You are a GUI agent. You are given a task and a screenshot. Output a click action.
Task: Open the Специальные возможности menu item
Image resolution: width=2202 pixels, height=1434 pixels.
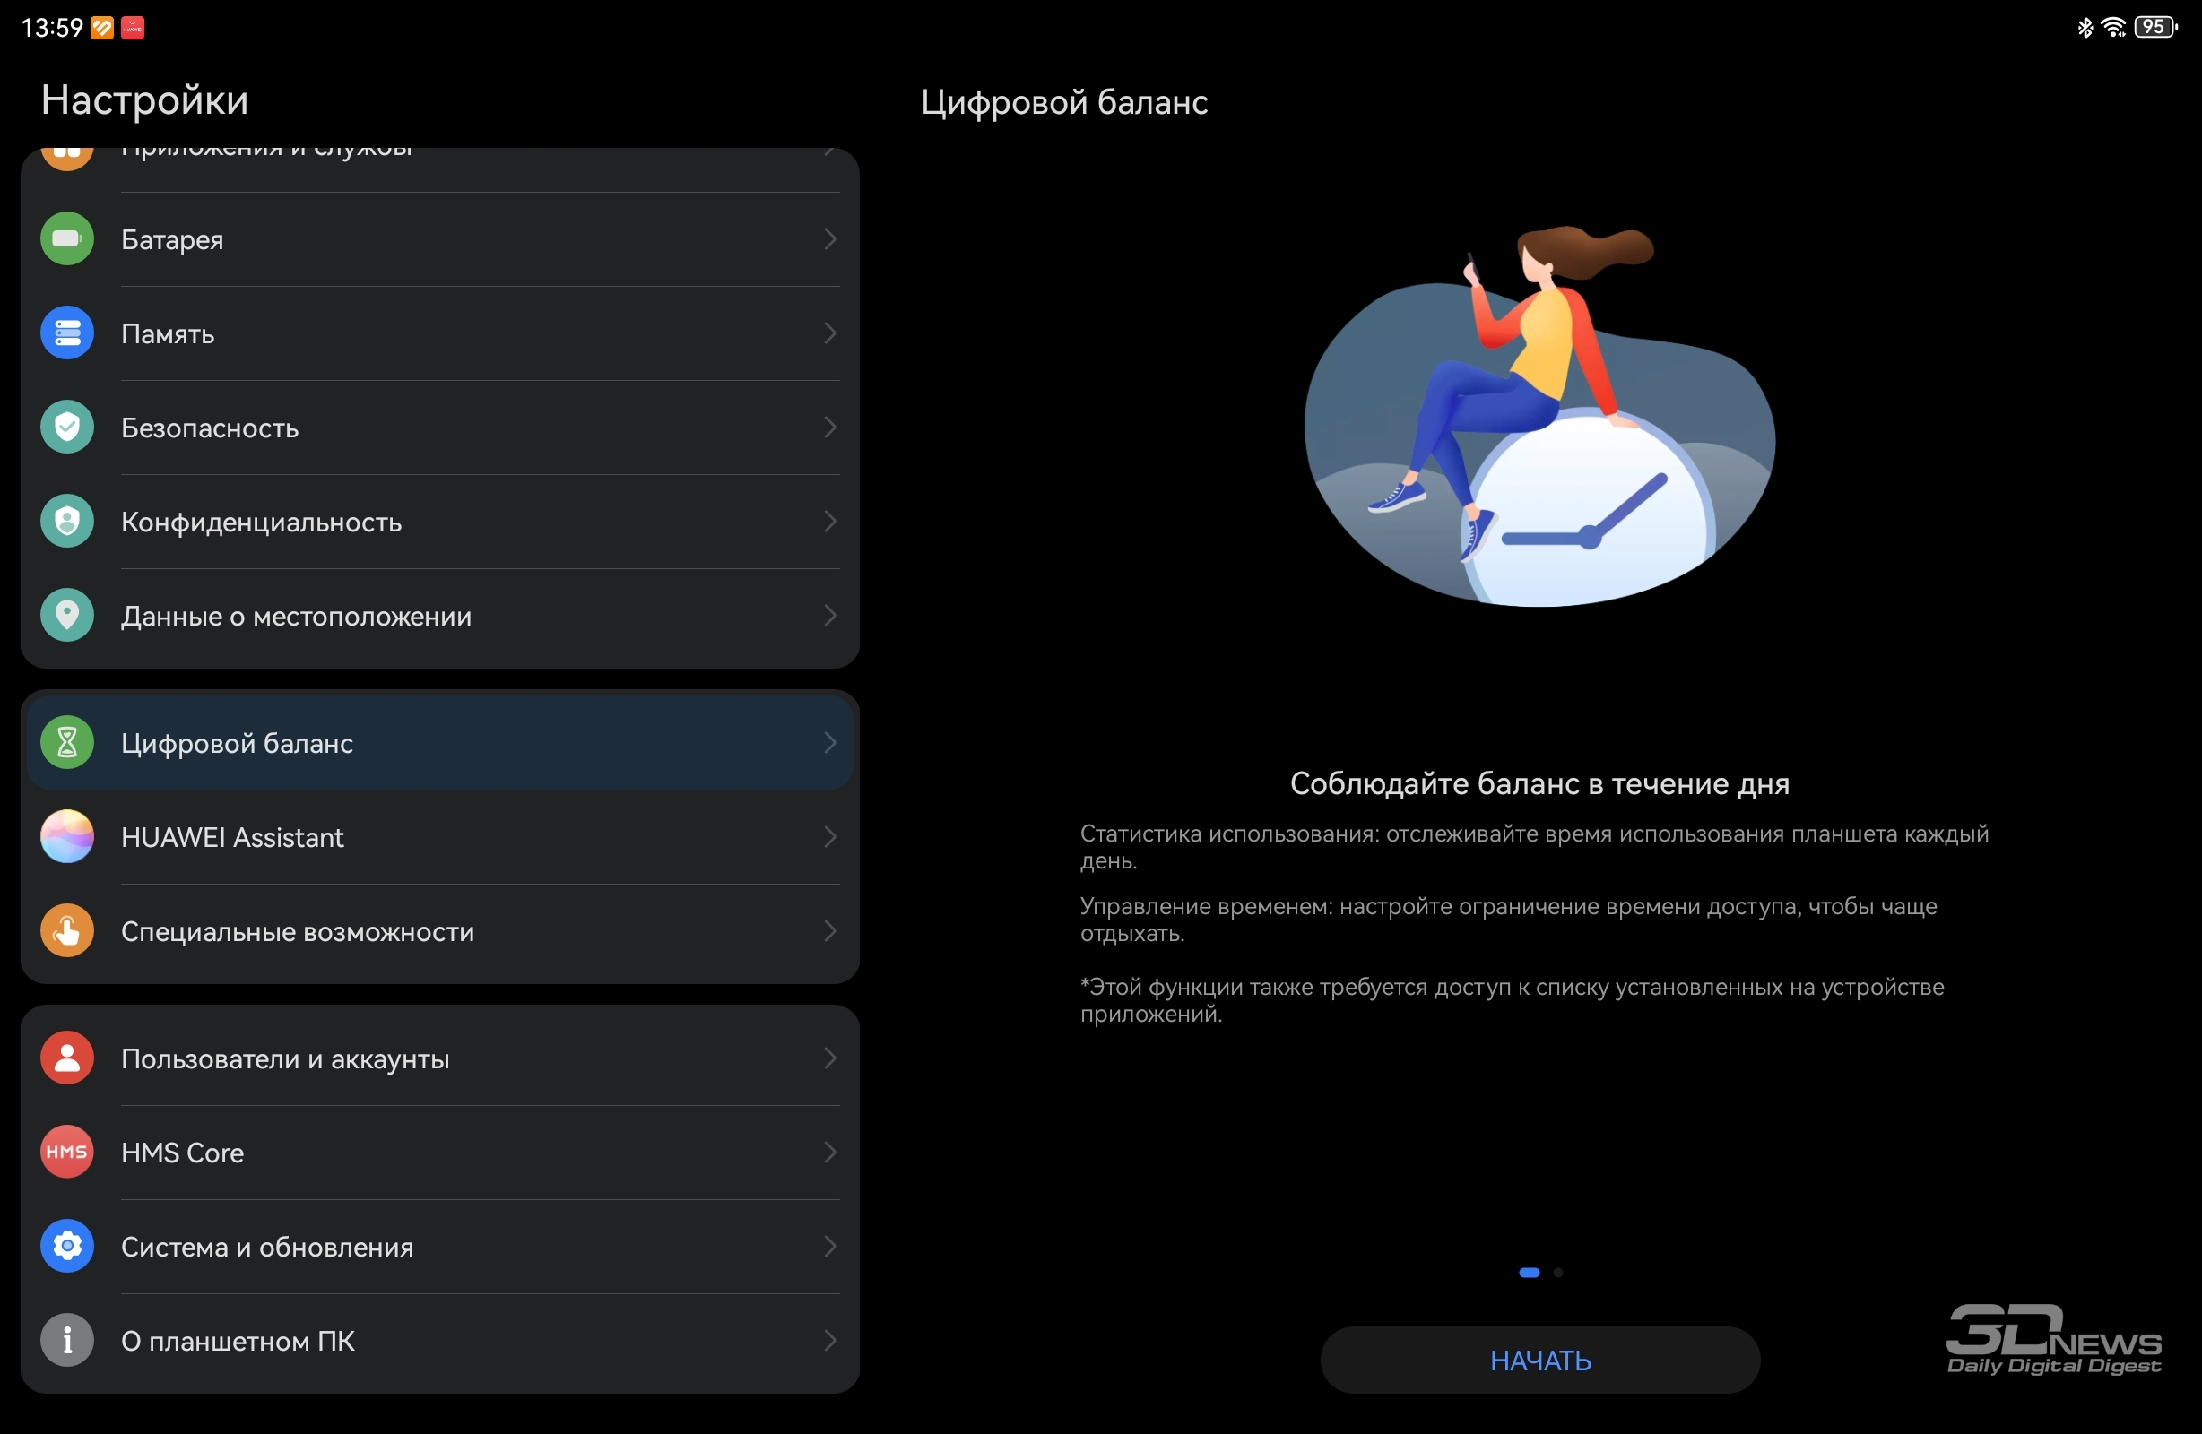[440, 931]
